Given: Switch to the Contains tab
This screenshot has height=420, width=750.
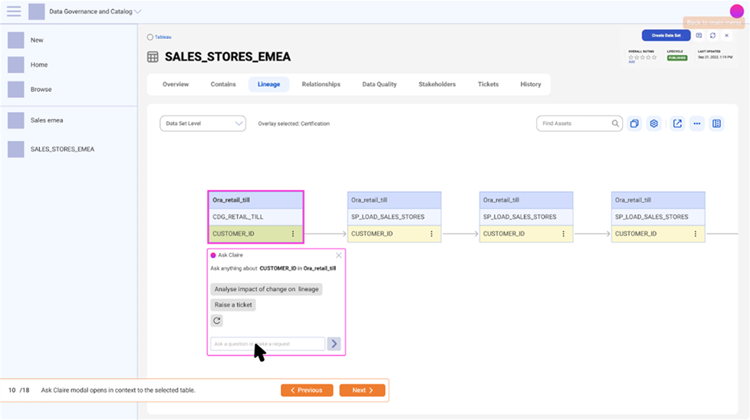Looking at the screenshot, I should click(223, 84).
